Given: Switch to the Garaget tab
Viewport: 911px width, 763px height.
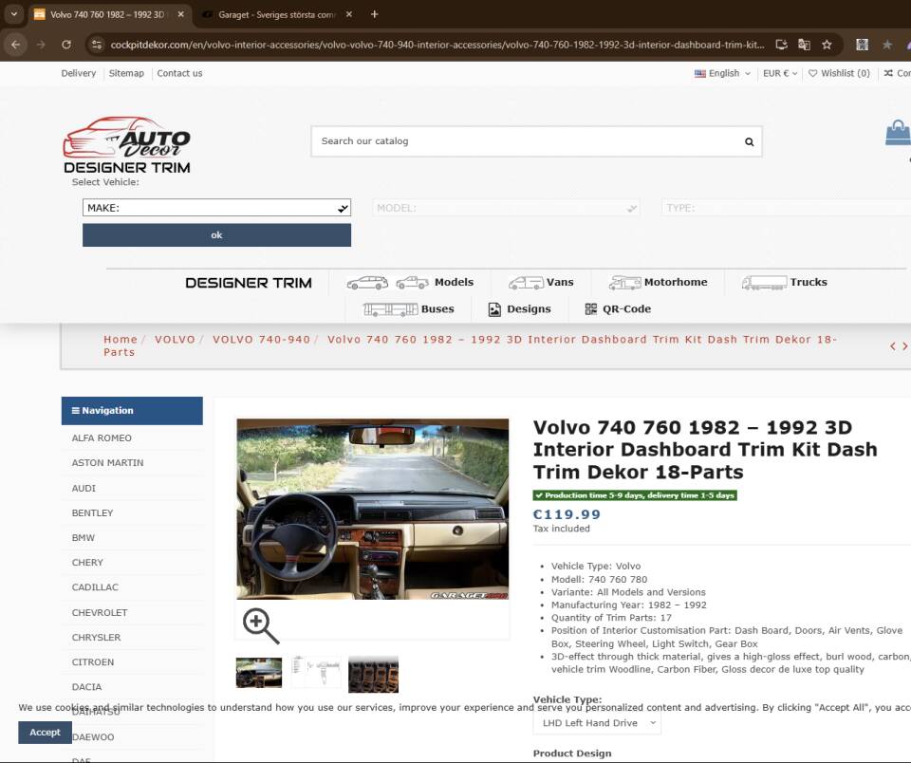Looking at the screenshot, I should (276, 14).
